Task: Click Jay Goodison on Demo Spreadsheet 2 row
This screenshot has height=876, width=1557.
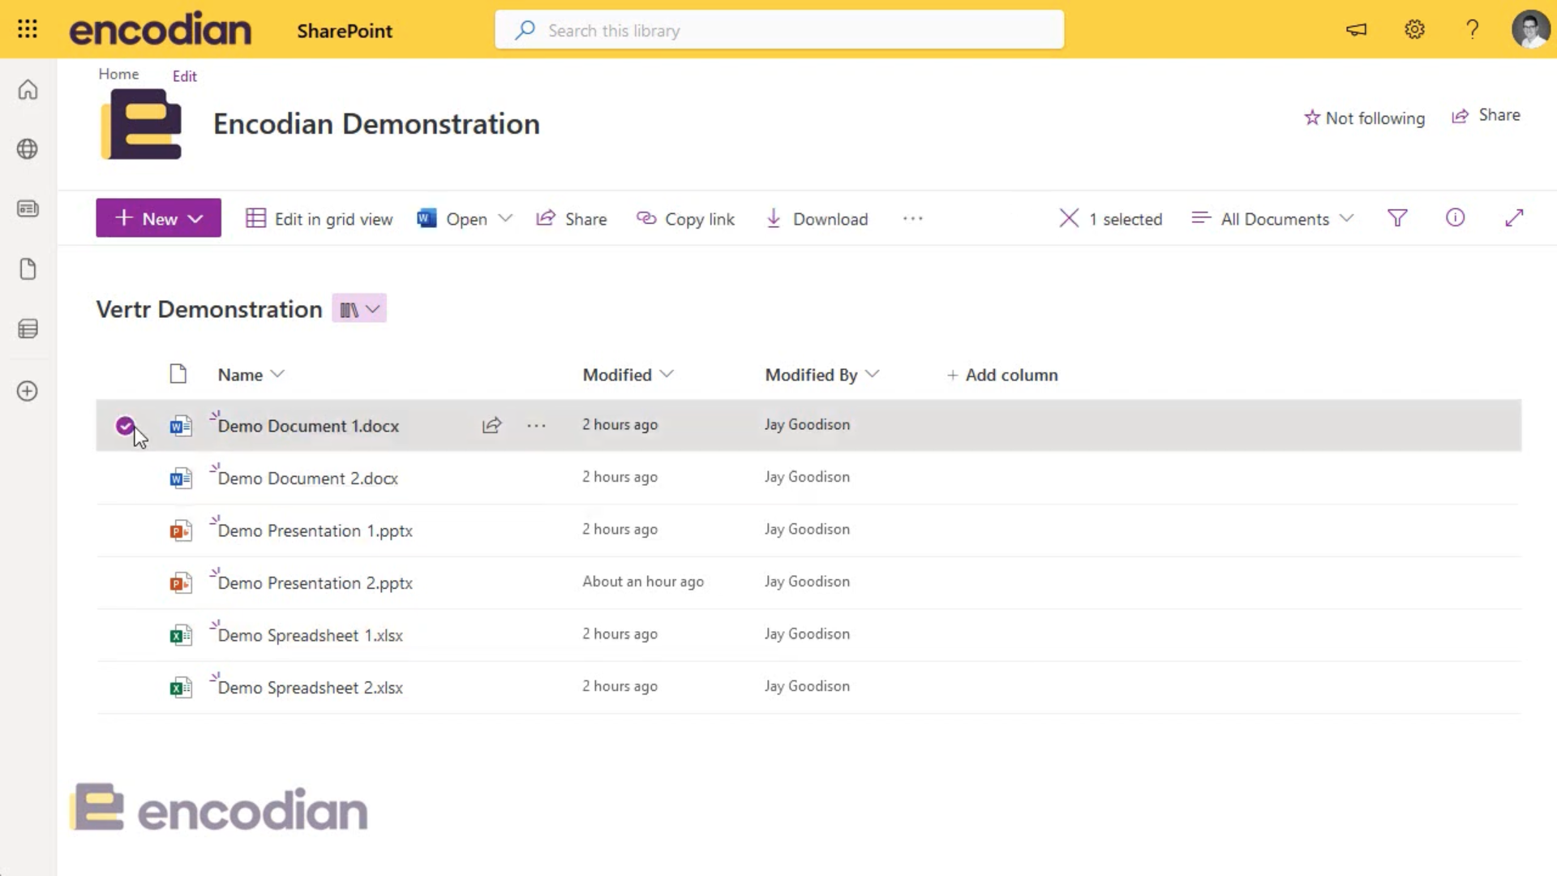Action: tap(808, 686)
